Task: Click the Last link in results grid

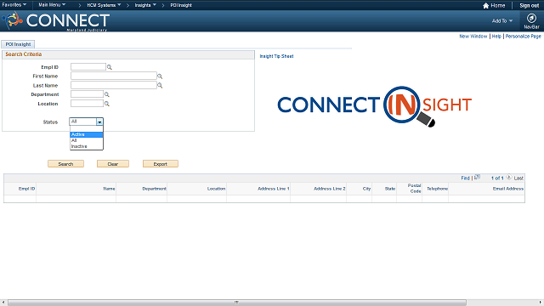Action: (x=518, y=178)
